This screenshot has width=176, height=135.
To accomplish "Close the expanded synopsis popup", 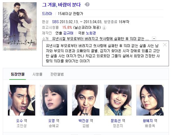I will coord(165,45).
